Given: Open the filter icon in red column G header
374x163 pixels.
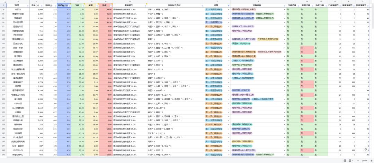Looking at the screenshot, I should coord(111,5).
